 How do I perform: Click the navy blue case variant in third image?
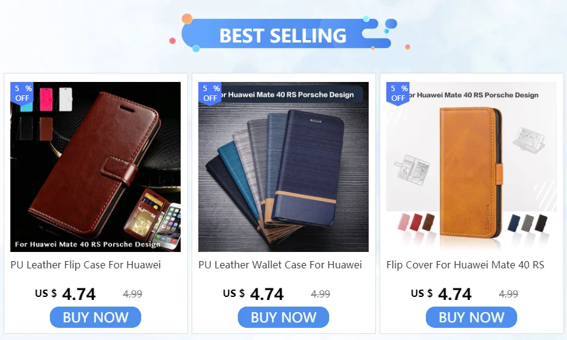click(513, 223)
